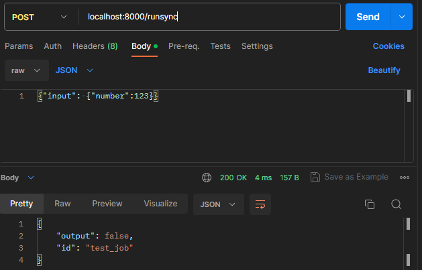Screen dimensions: 422x270
Task: Click the globe network icon in response bar
Action: (x=207, y=178)
